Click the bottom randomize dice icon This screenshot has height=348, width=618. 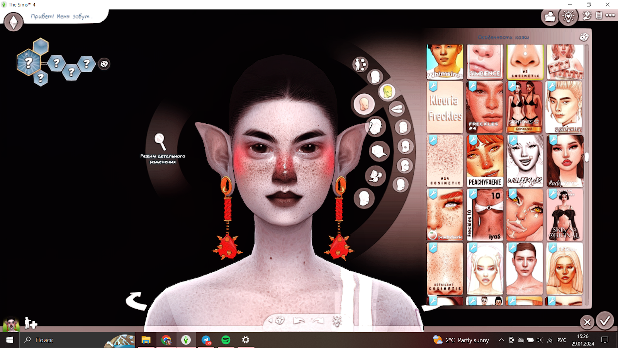click(280, 320)
